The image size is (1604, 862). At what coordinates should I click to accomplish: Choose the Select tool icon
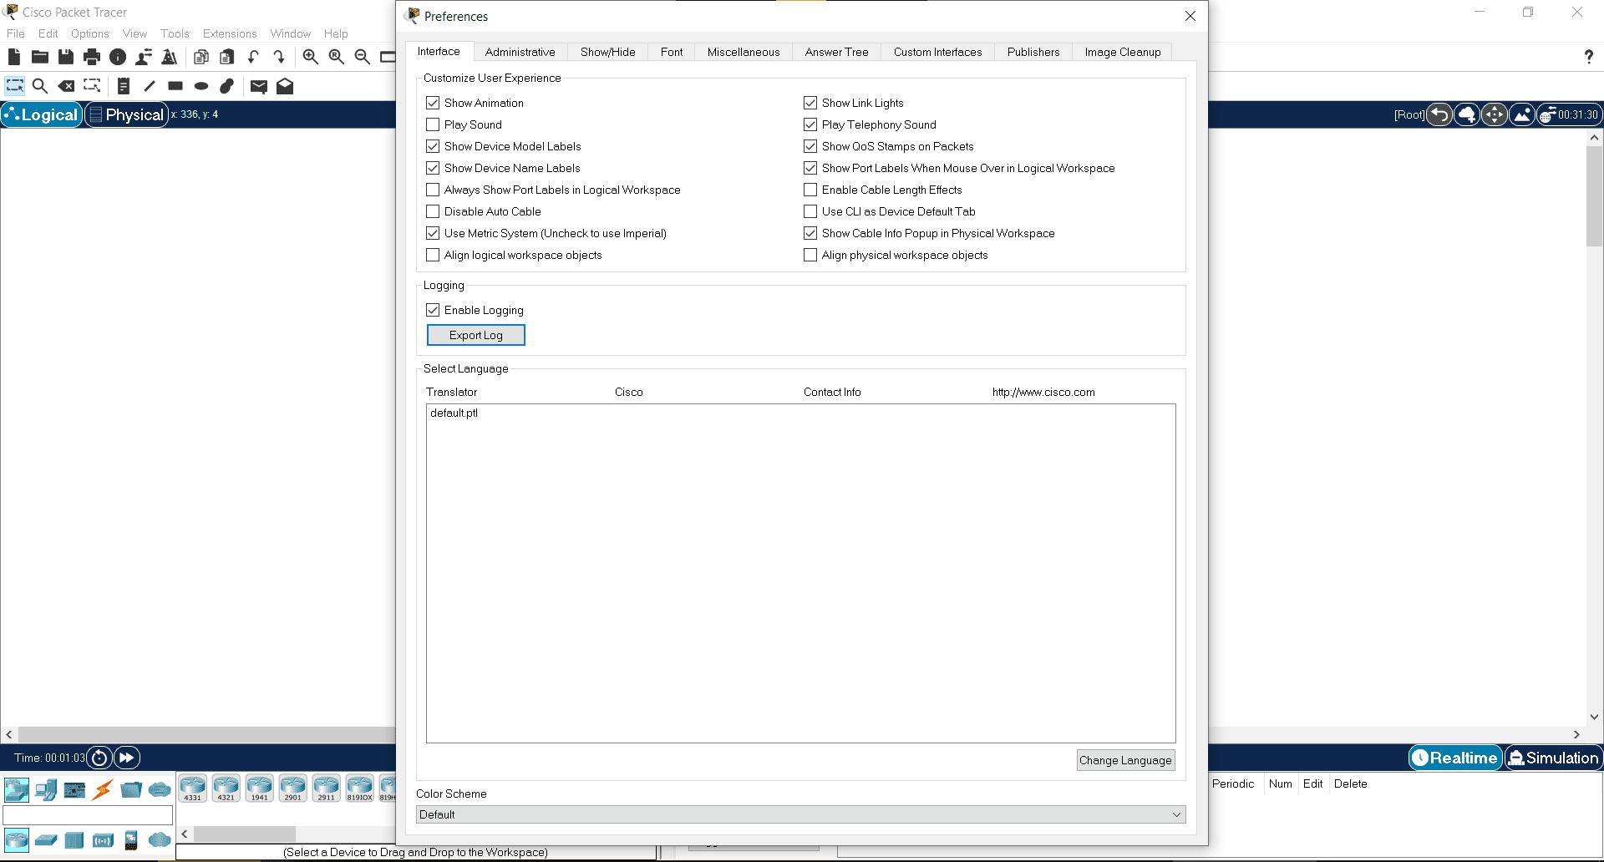[15, 86]
